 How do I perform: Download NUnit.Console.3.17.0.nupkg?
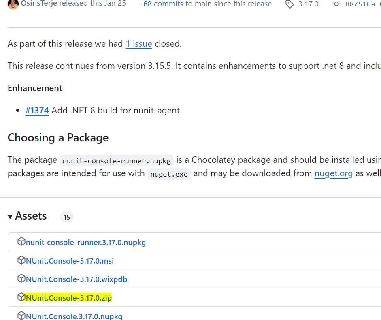tap(74, 316)
